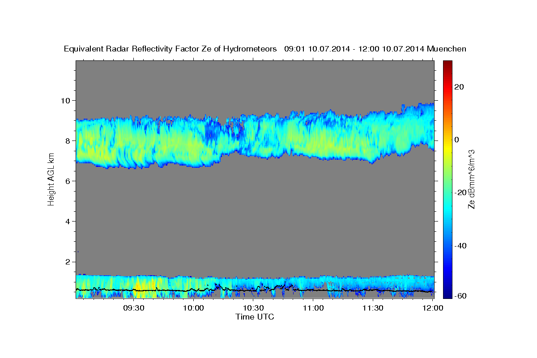Click the high cirrus cloud layer near 8 km
Screen dimensions: 537x358
[x=255, y=136]
